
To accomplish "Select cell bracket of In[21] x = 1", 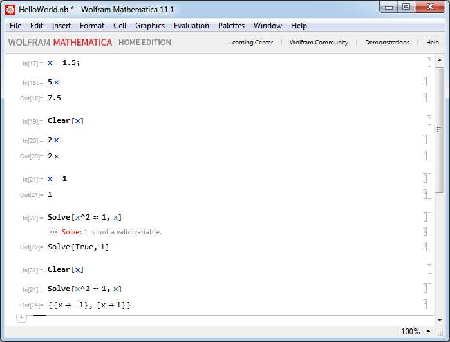I will click(426, 178).
